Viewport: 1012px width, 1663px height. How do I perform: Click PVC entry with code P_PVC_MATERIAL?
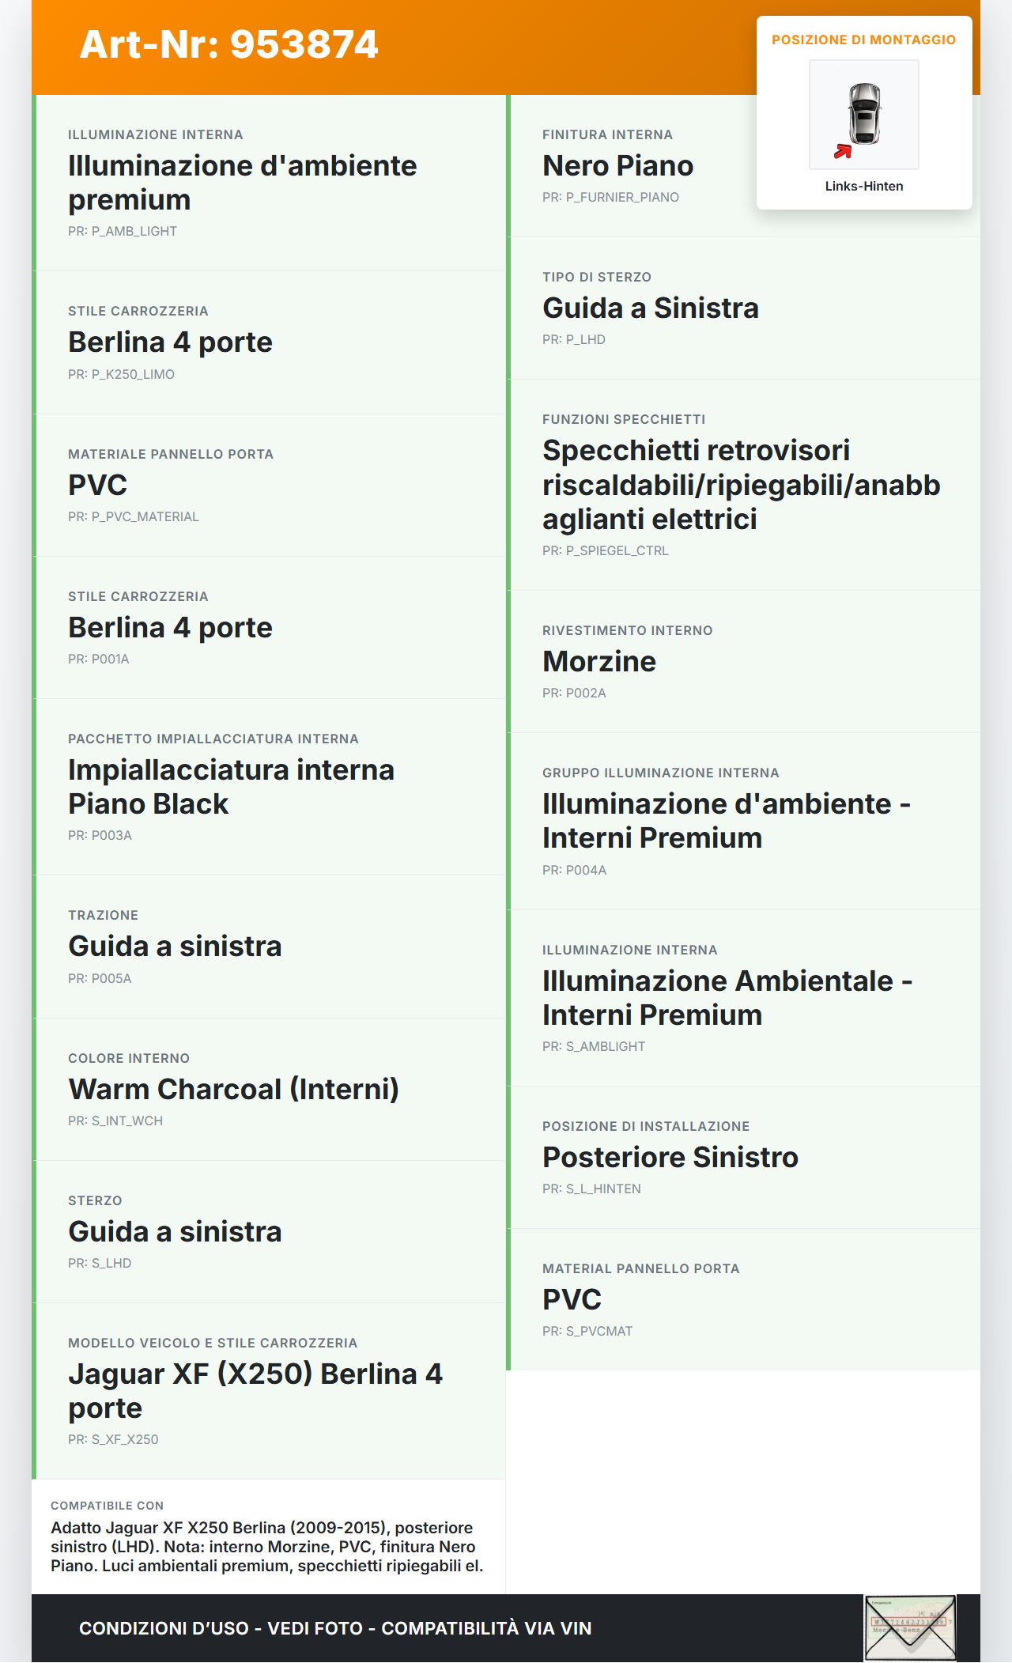97,485
